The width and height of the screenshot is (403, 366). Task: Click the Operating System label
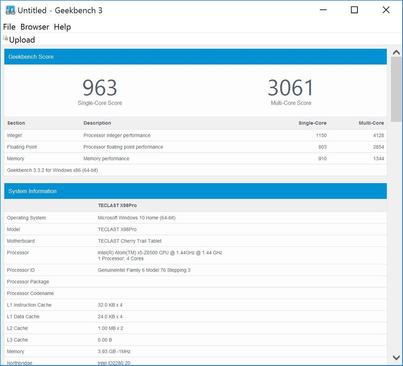click(x=26, y=218)
